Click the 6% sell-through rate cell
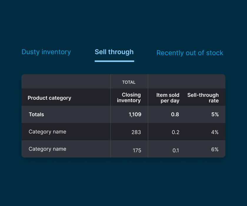 click(215, 149)
